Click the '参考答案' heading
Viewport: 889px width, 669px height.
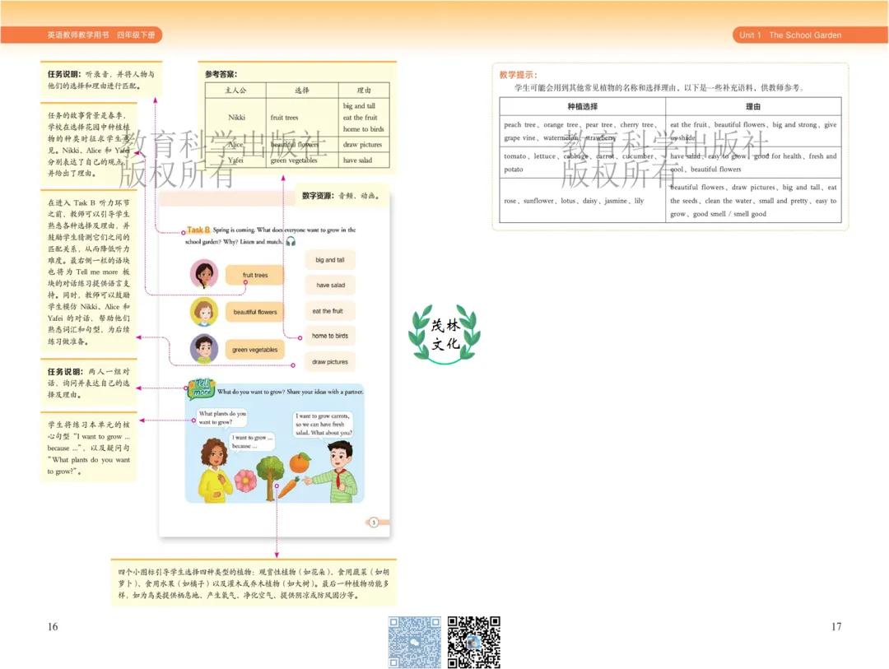pos(221,74)
